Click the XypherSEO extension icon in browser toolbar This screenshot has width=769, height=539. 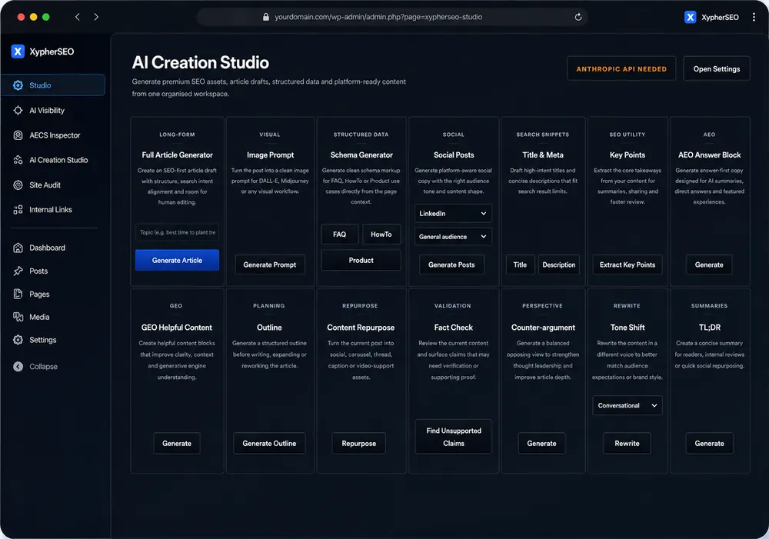point(690,17)
